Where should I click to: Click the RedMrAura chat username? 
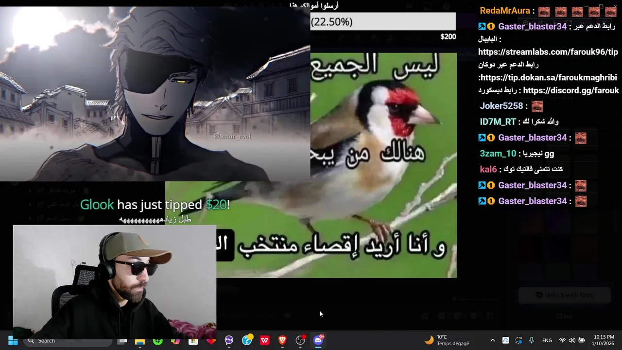(x=505, y=11)
